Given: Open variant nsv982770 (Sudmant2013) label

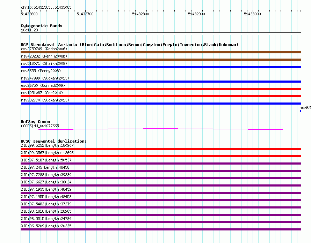Looking at the screenshot, I should [45, 100].
